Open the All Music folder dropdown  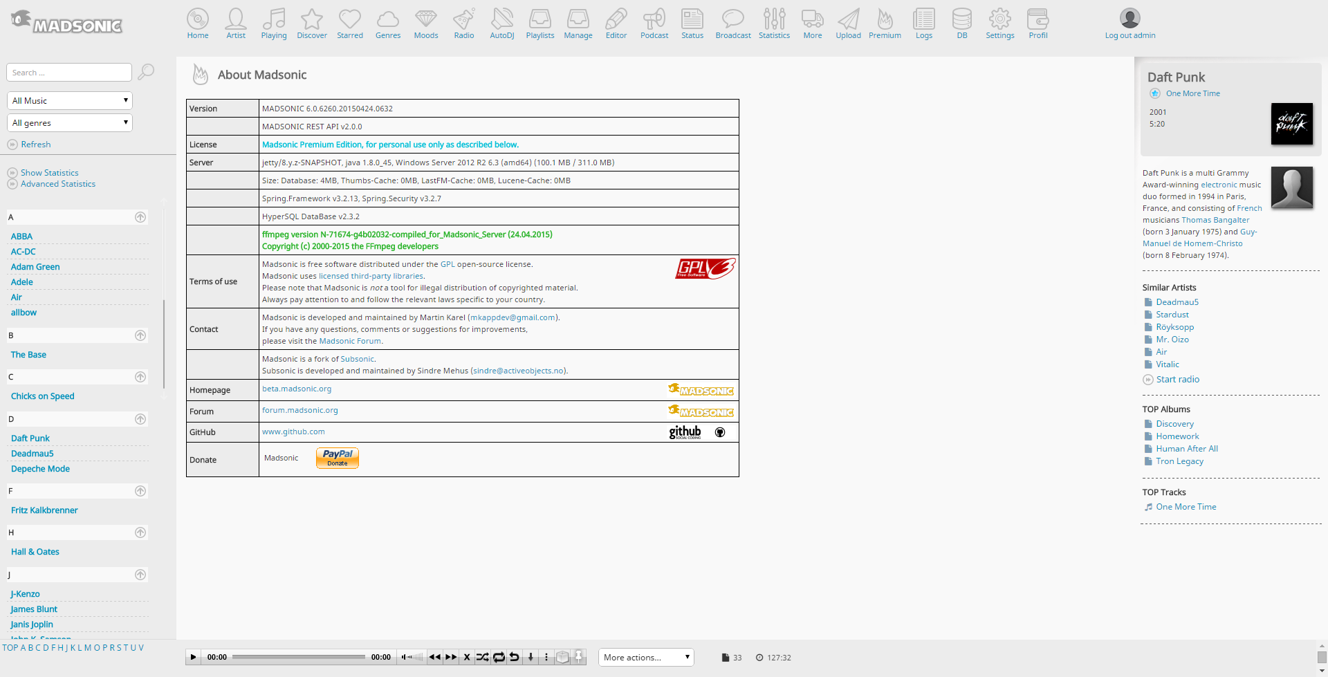coord(69,100)
